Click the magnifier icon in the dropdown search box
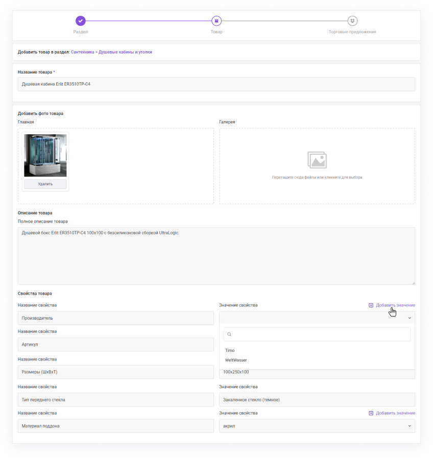Image resolution: width=433 pixels, height=458 pixels. tap(229, 334)
